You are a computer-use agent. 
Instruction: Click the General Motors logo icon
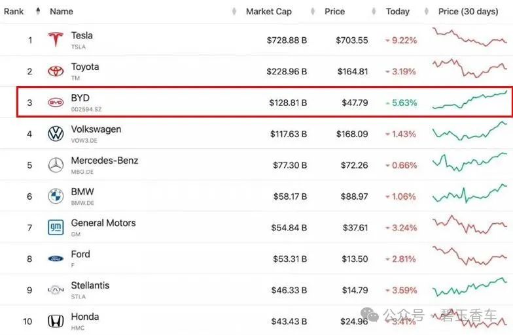click(56, 227)
